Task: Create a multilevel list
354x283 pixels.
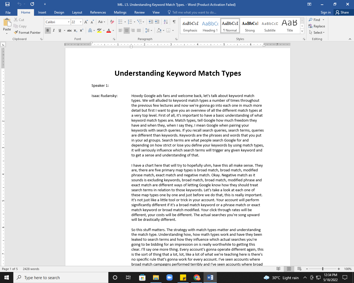Action: (x=139, y=22)
